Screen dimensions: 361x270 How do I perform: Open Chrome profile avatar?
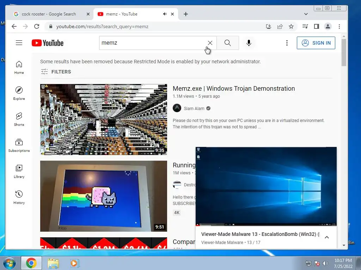coord(328,26)
